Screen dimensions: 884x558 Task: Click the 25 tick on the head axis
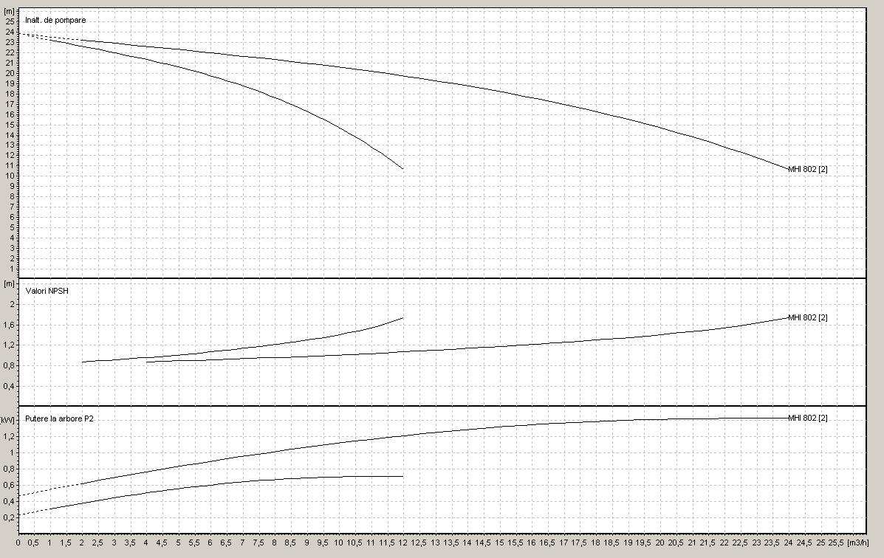10,21
